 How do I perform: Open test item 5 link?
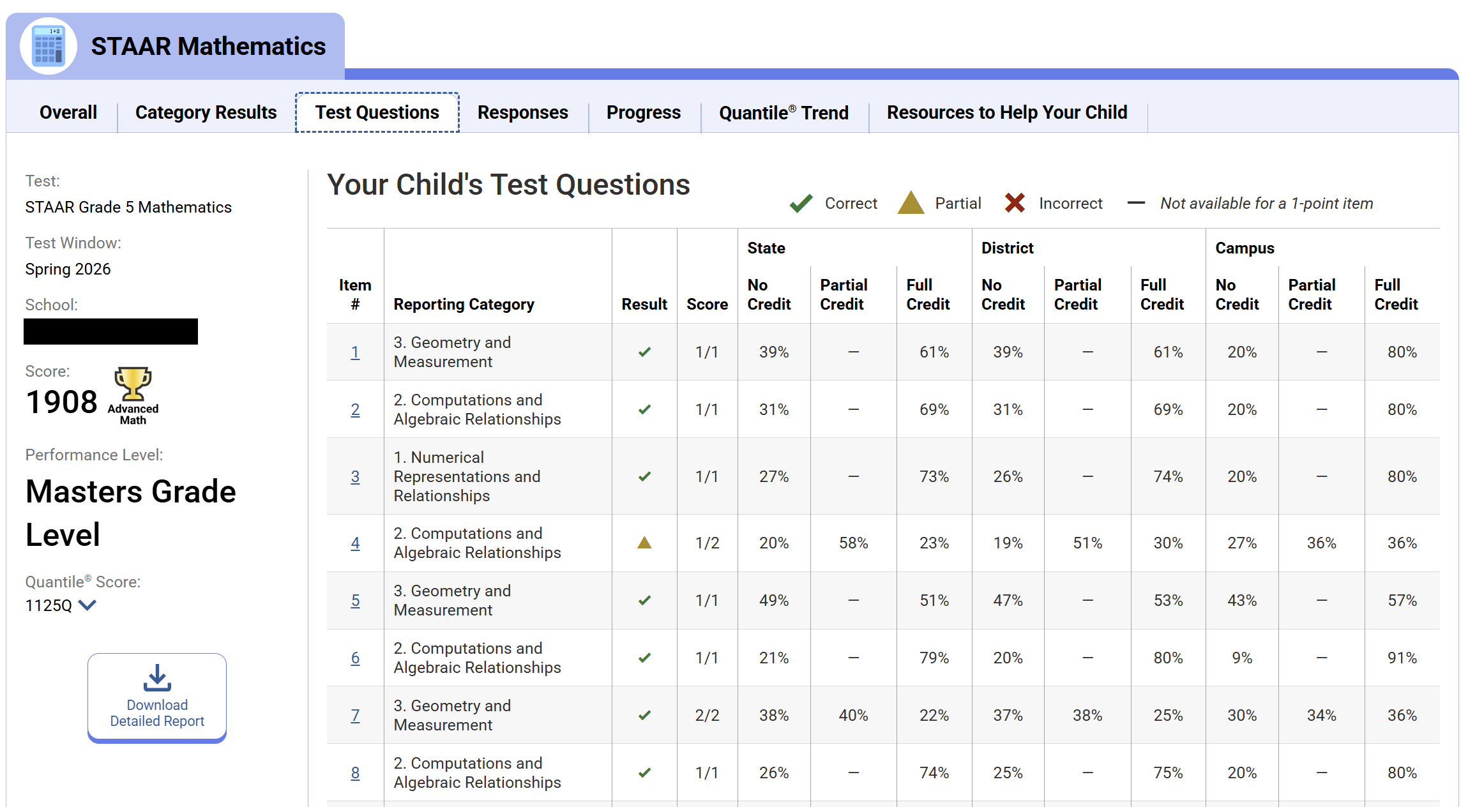pos(355,600)
